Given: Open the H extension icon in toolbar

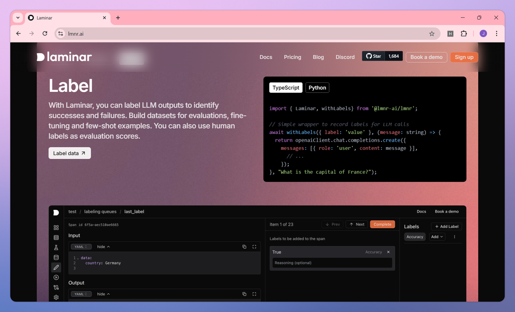Looking at the screenshot, I should (x=450, y=33).
